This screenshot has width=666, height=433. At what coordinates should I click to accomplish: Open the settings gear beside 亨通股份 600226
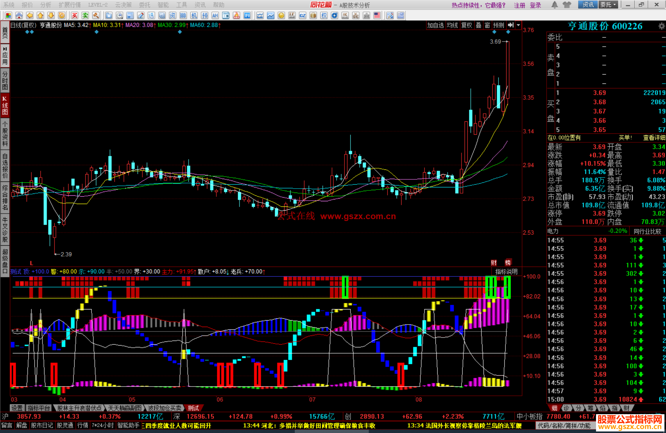pos(661,26)
